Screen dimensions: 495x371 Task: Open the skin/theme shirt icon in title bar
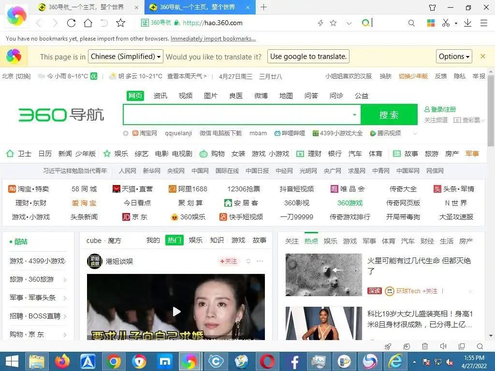click(x=432, y=7)
